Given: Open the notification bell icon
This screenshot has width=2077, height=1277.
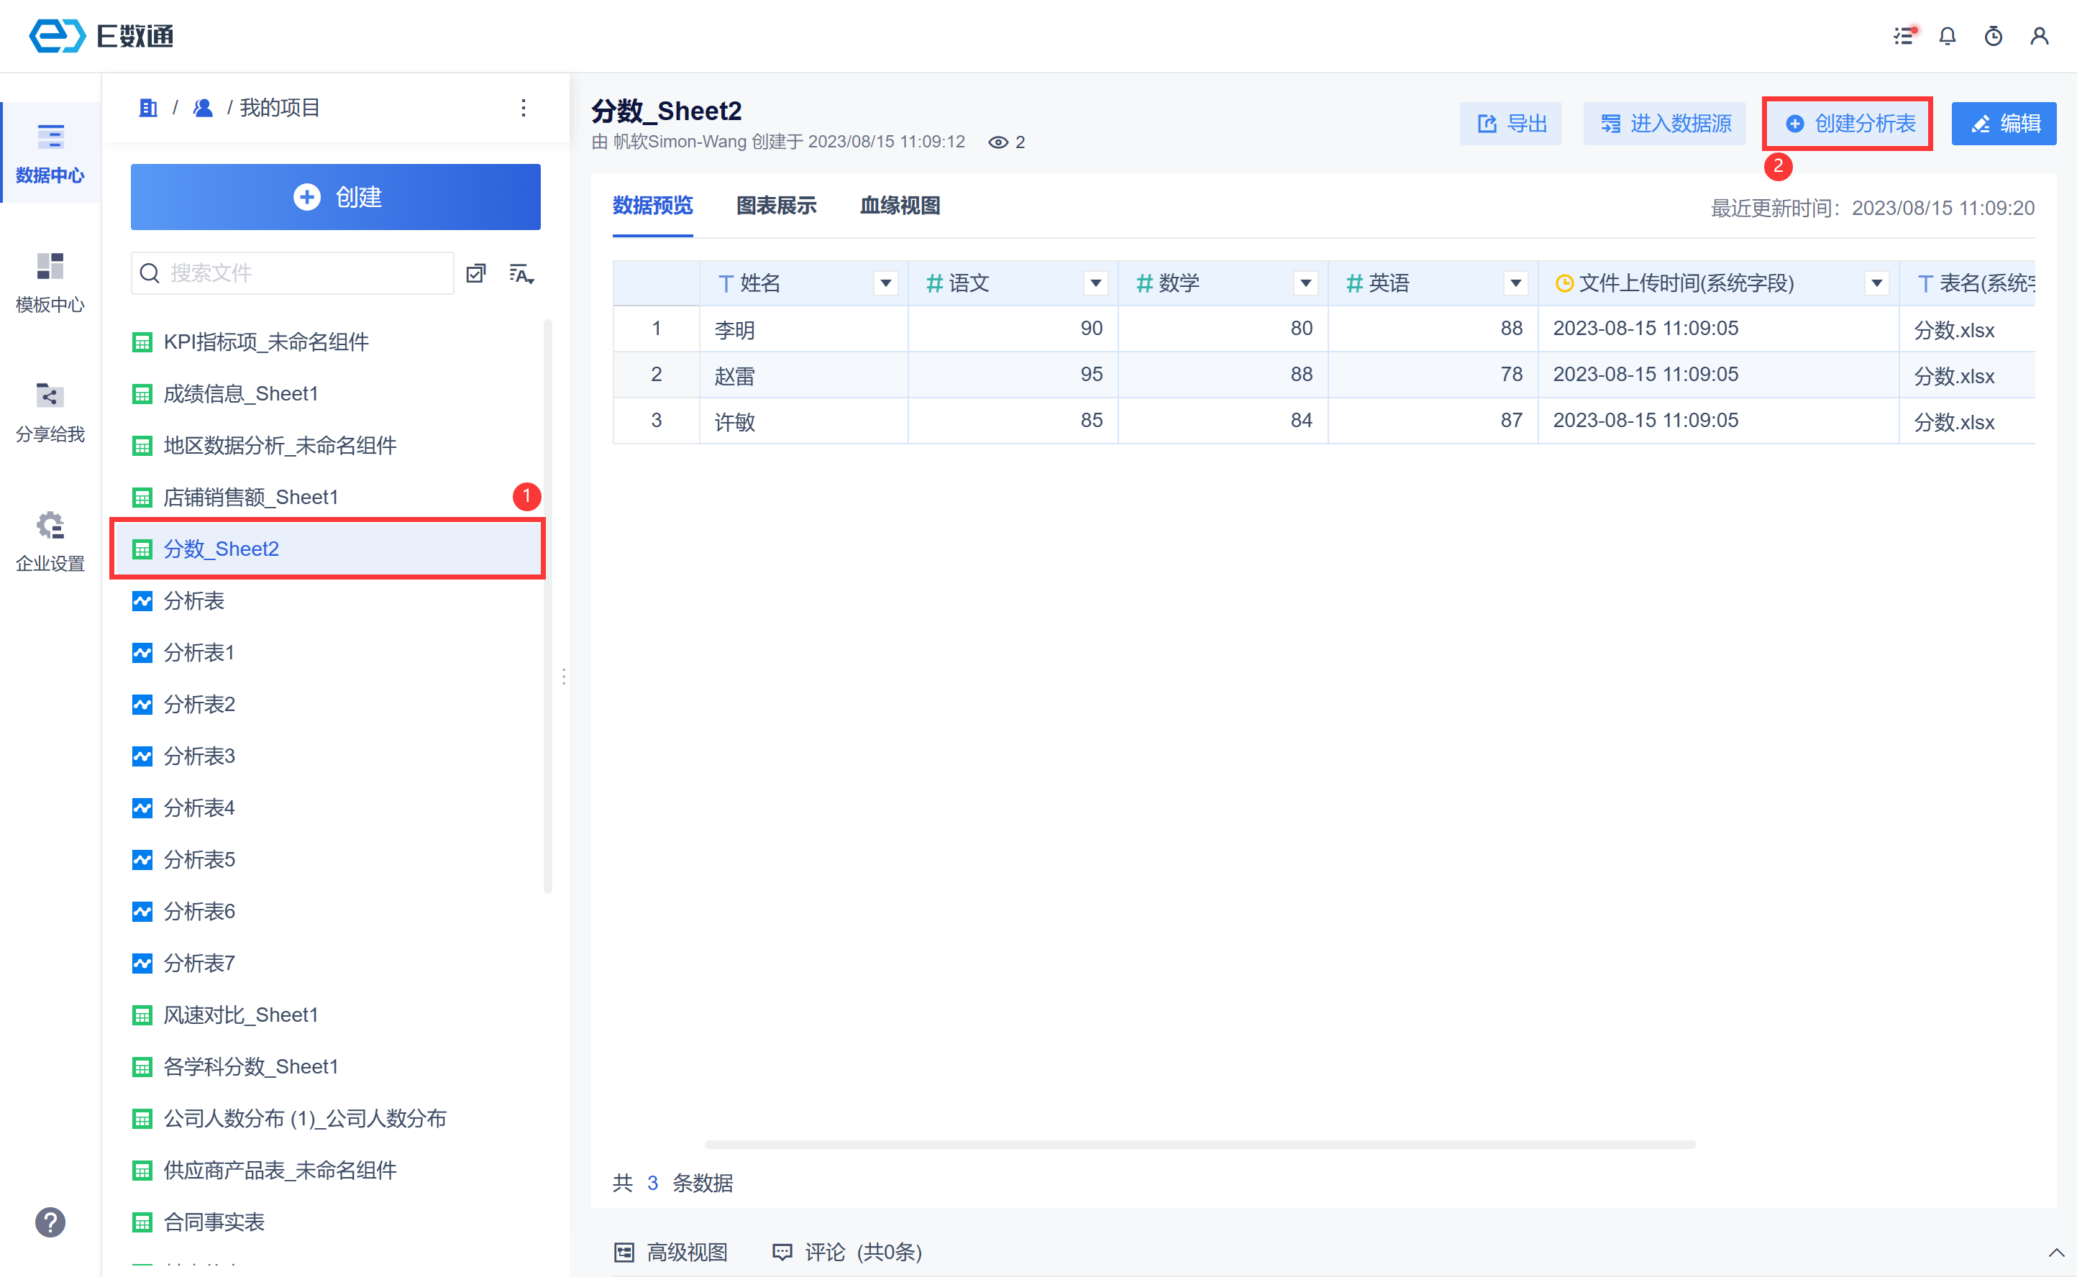Looking at the screenshot, I should (1946, 37).
